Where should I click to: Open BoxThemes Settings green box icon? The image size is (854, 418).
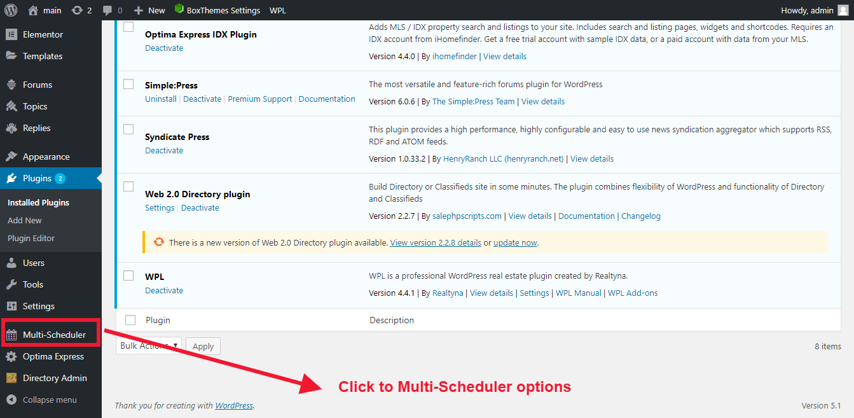coord(179,10)
